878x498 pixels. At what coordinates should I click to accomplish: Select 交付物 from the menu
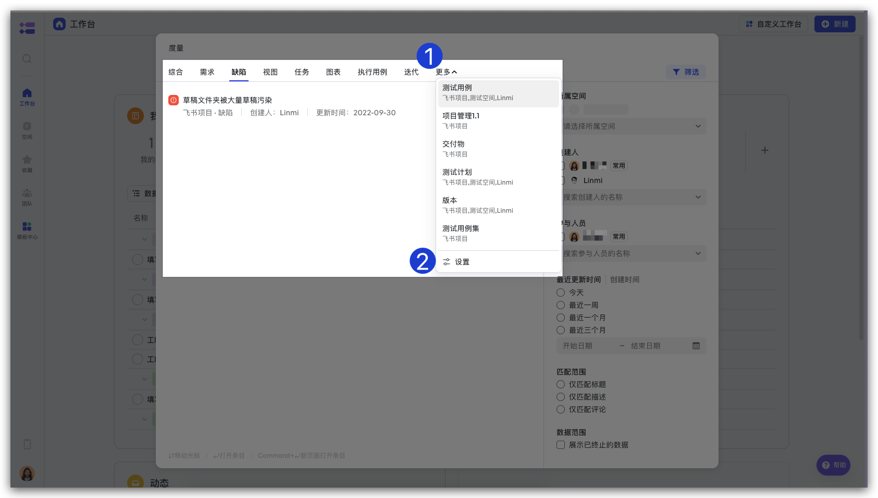pos(499,149)
